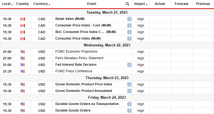
Task: Click the US flag beside FOMC Press Conference
Action: click(23, 71)
